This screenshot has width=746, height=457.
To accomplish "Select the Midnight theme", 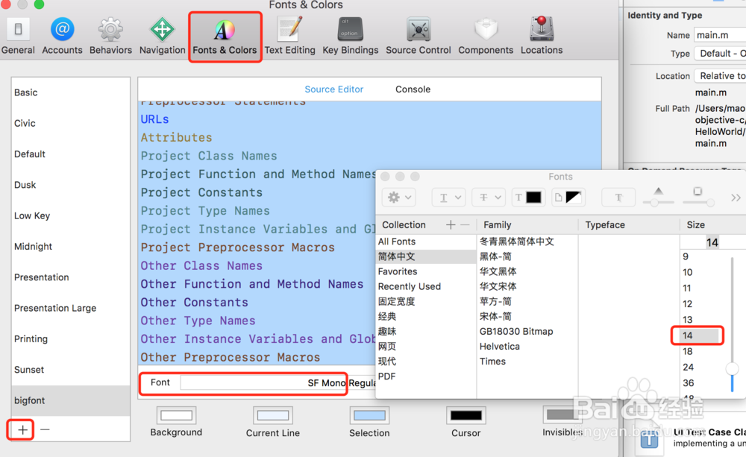I will 70,246.
